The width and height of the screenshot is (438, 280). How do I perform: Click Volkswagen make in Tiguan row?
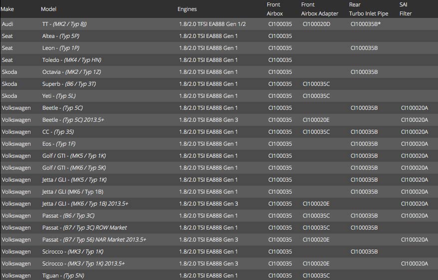(16, 276)
